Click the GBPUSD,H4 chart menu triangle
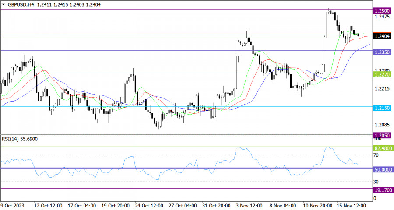Image resolution: width=394 pixels, height=210 pixels. tap(3, 4)
